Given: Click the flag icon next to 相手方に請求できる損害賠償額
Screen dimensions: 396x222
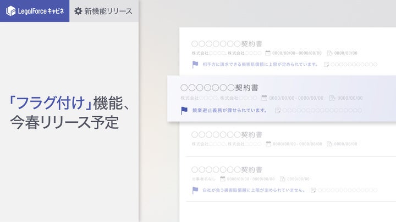Looking at the screenshot, I should point(195,65).
